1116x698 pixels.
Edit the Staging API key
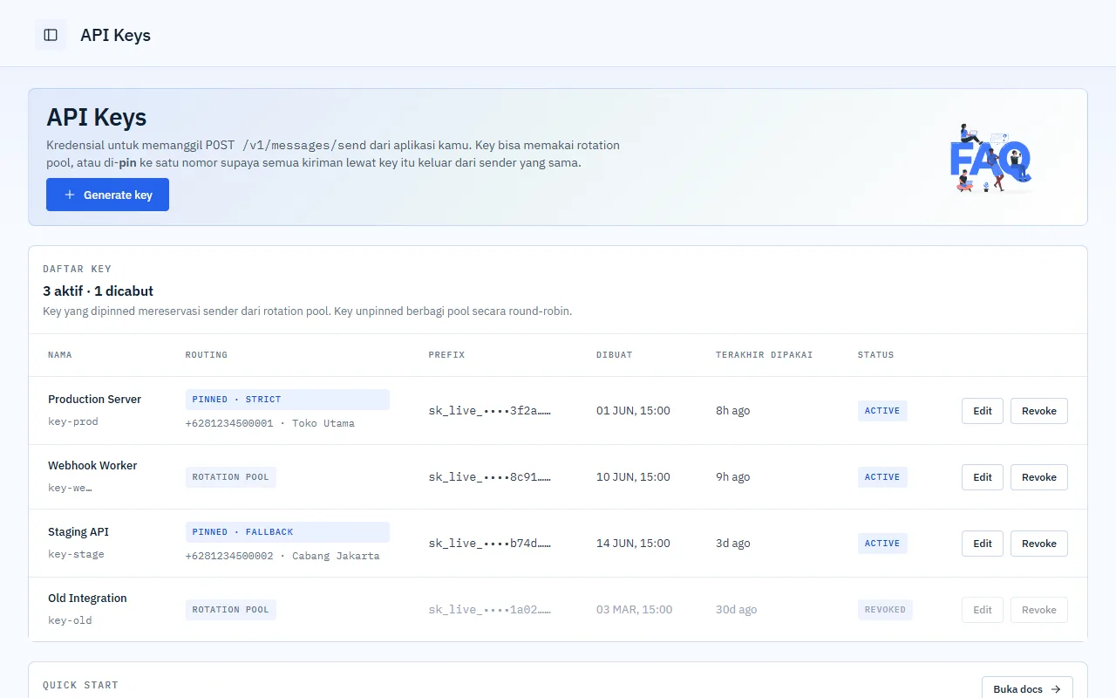(983, 544)
